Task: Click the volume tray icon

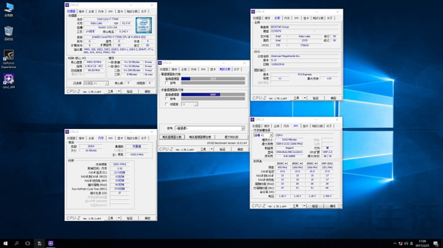Action: click(x=406, y=243)
